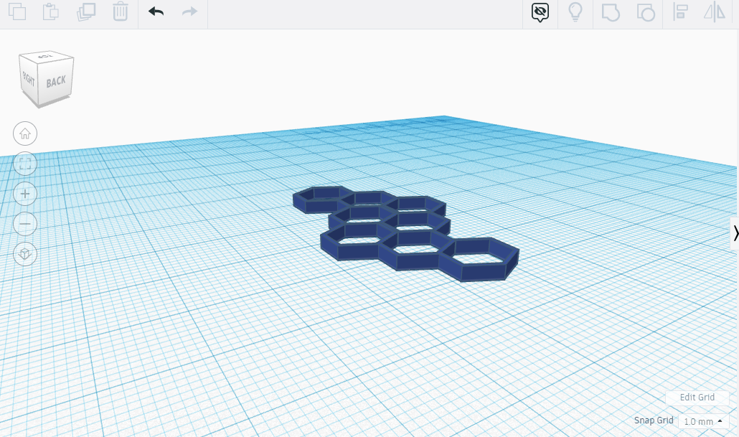Click the Ungroup icon

tap(645, 12)
